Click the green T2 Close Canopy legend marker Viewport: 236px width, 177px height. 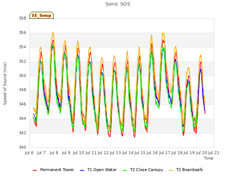pos(125,170)
